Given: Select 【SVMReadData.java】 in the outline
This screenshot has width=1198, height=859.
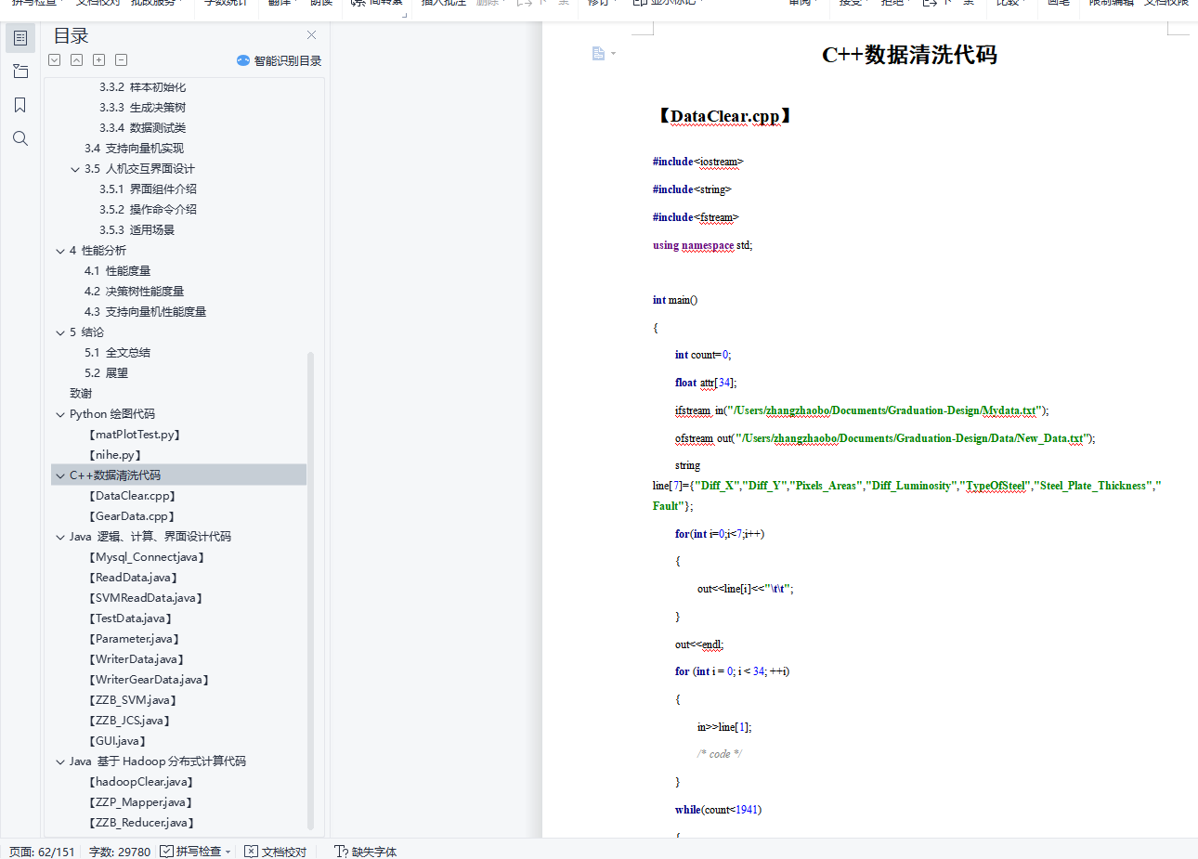Looking at the screenshot, I should click(x=145, y=598).
